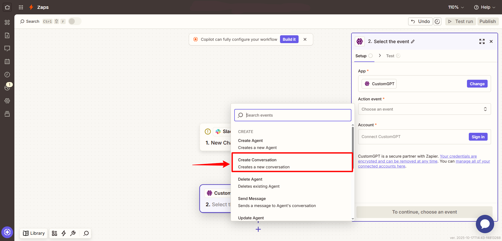Click the timer icon next to Undo
Screen dimensions: 502x241
pyautogui.click(x=437, y=21)
